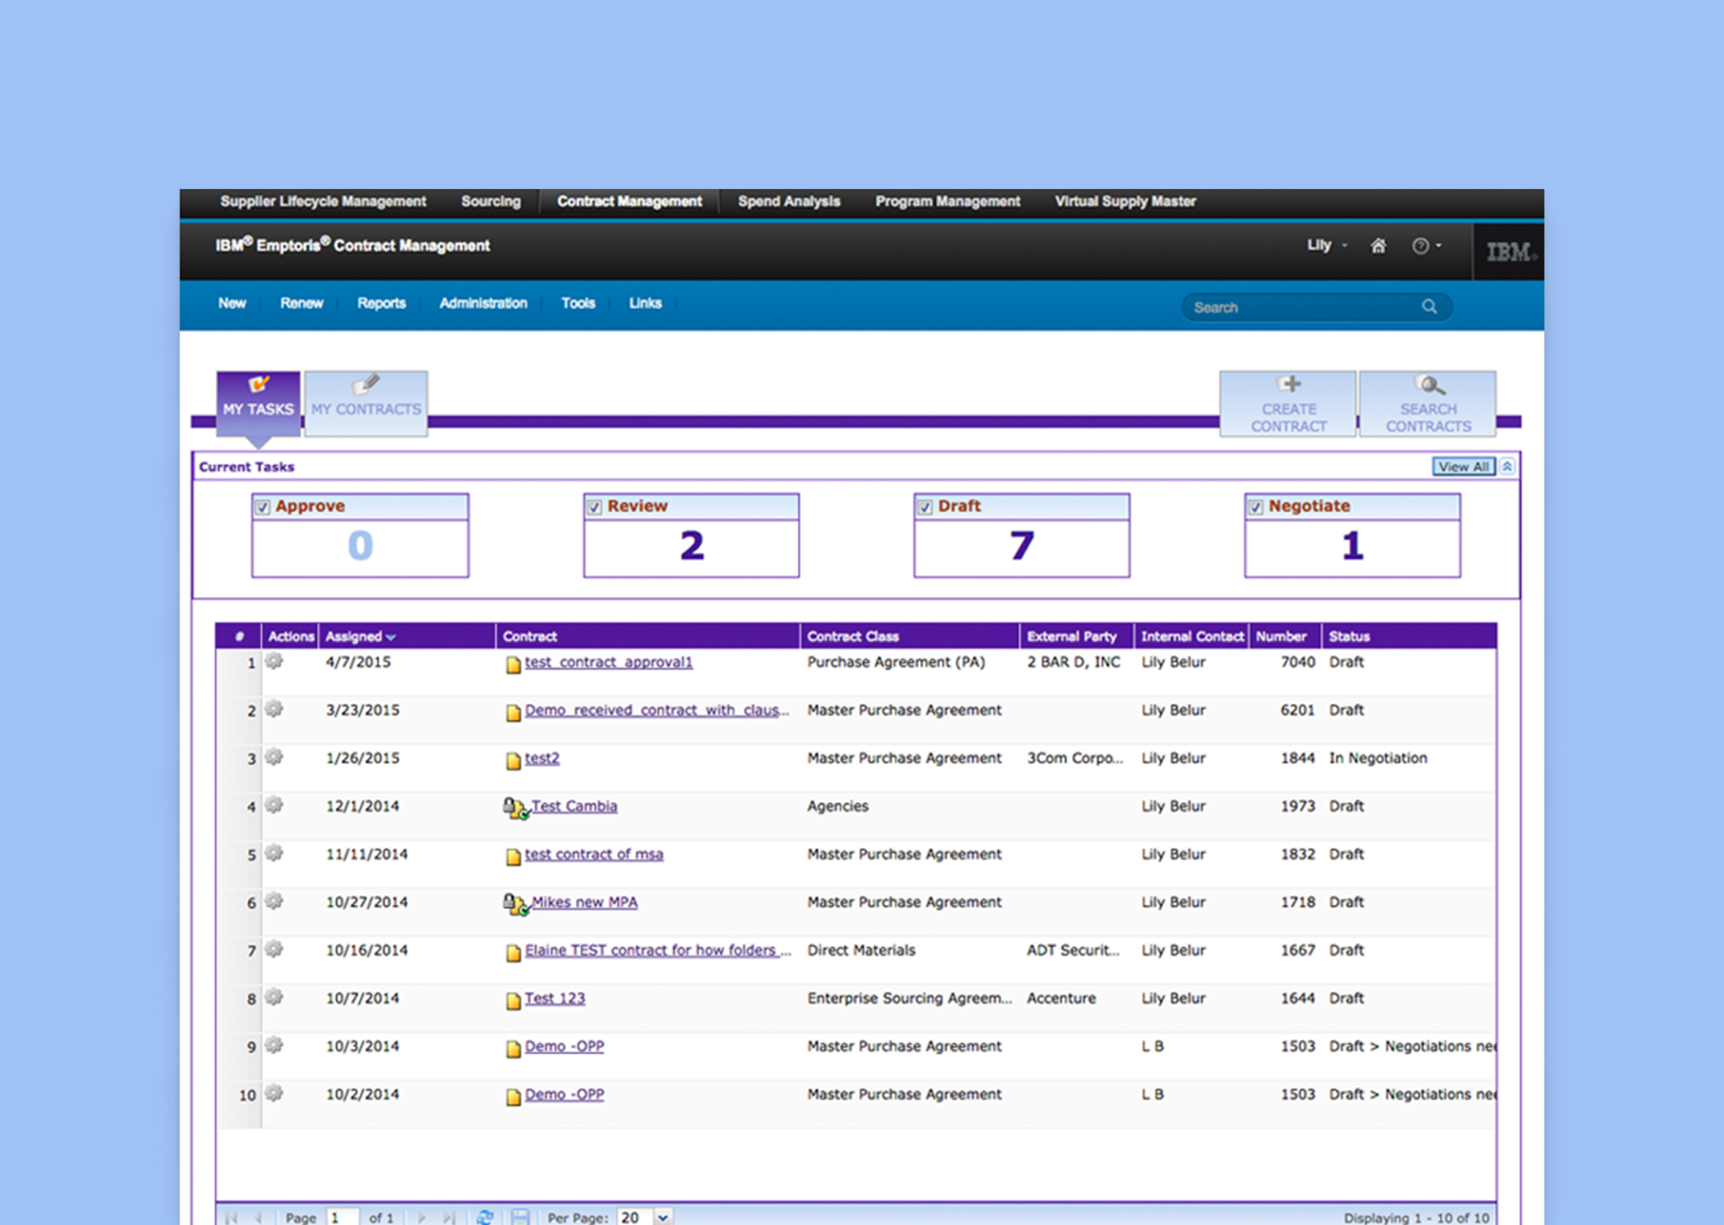Toggle the Review checkbox

(x=595, y=507)
